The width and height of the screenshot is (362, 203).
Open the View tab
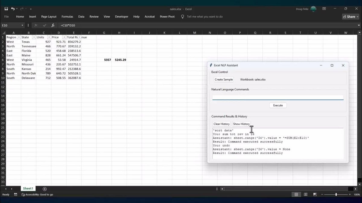[107, 17]
